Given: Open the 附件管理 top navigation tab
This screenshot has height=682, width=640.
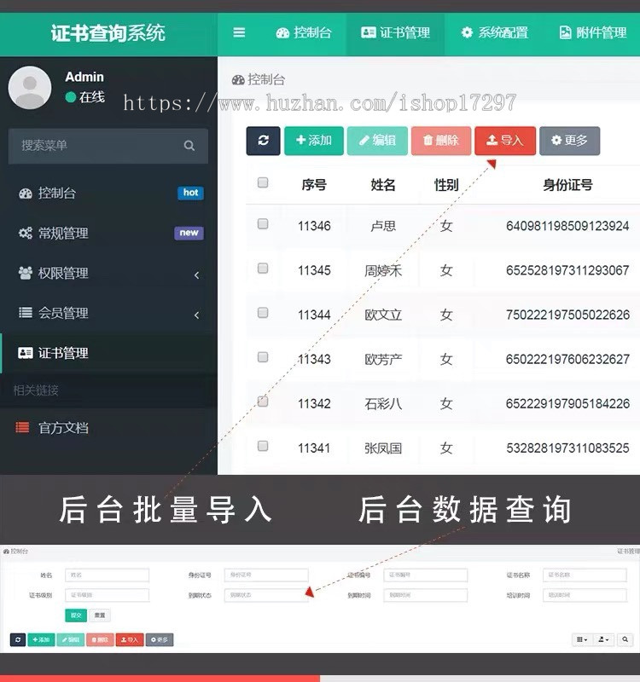Looking at the screenshot, I should [x=592, y=32].
